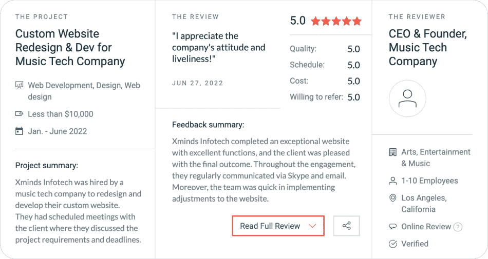Click the budget tag icon
Screen dimensions: 488x259
pyautogui.click(x=20, y=114)
